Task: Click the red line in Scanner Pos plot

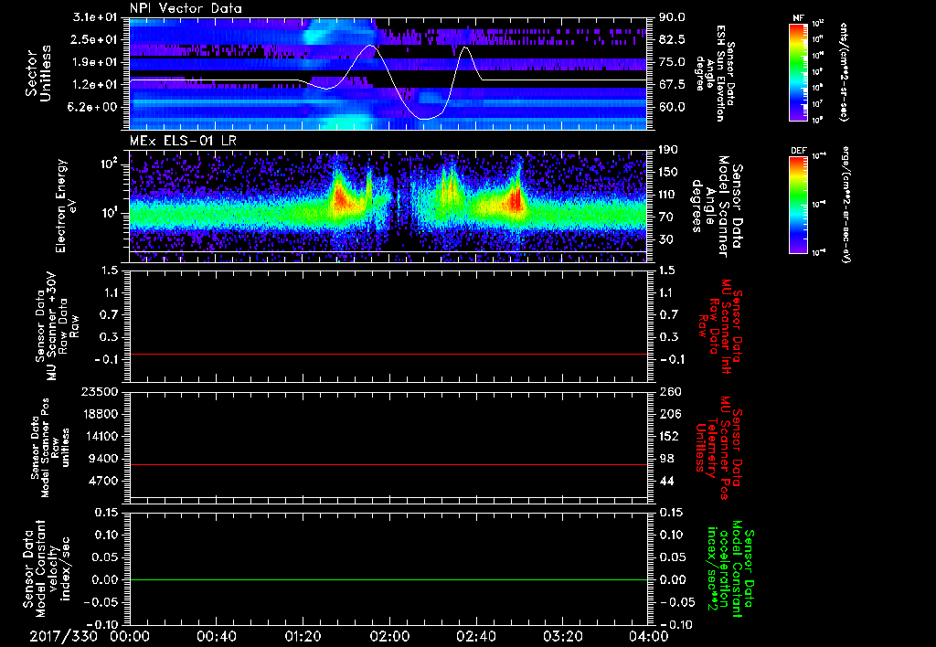Action: [x=388, y=464]
